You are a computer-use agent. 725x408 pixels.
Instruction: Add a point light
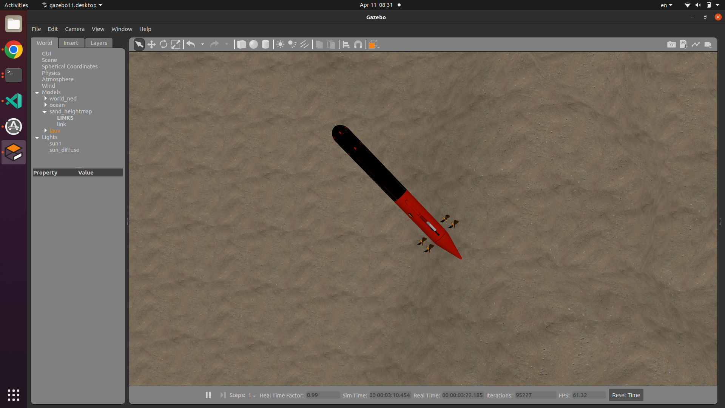click(280, 45)
